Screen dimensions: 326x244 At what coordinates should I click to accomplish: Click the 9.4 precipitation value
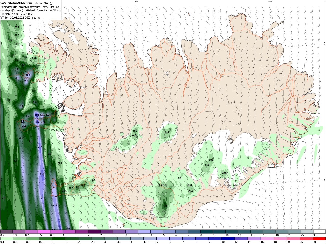point(37,115)
